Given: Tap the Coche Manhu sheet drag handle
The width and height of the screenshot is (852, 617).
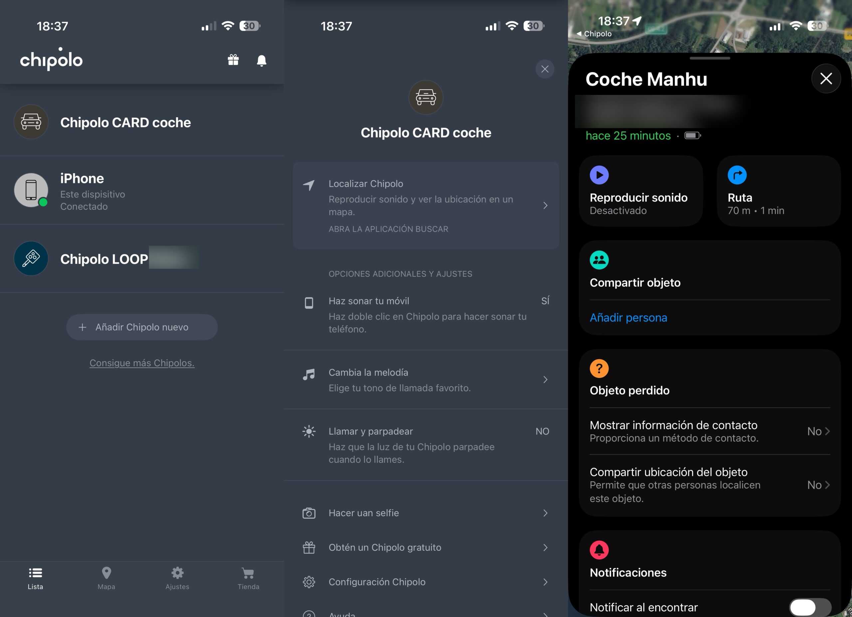Looking at the screenshot, I should click(x=710, y=58).
